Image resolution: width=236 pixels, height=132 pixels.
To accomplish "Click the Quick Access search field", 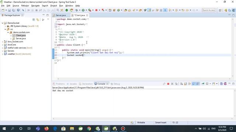I will coord(208,10).
